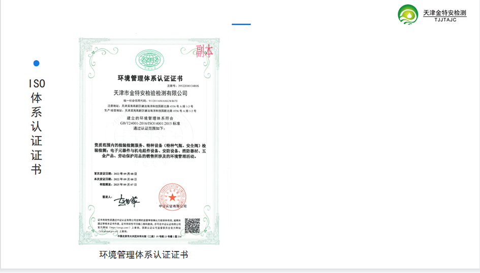480x273 pixels.
Task: Click the blue bullet dot beside the title
Action: [36, 63]
